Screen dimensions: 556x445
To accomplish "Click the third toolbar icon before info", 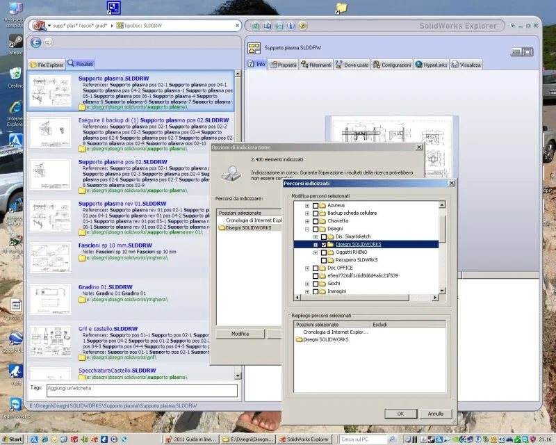I will coord(279,26).
